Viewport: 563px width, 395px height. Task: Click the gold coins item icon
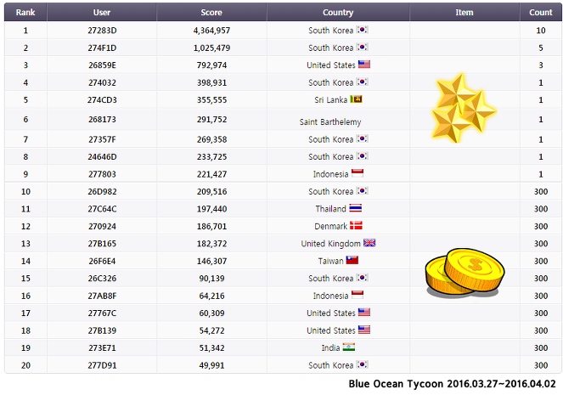pyautogui.click(x=464, y=274)
